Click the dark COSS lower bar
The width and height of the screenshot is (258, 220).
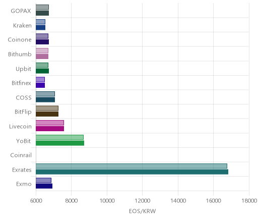click(45, 99)
